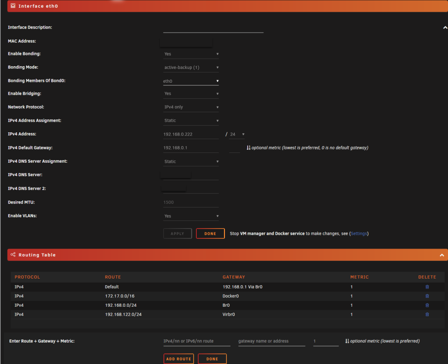Click the ADD ROUTE button
448x364 pixels.
[x=179, y=359]
